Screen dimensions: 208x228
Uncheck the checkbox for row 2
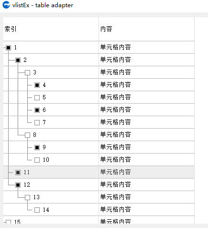(x=18, y=60)
